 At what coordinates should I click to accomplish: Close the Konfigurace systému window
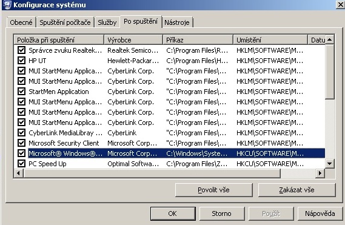pyautogui.click(x=340, y=5)
